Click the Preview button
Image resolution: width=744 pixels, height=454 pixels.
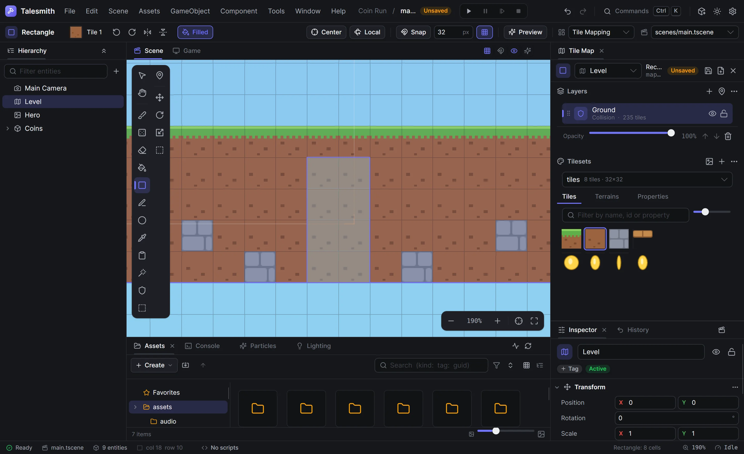pos(525,32)
